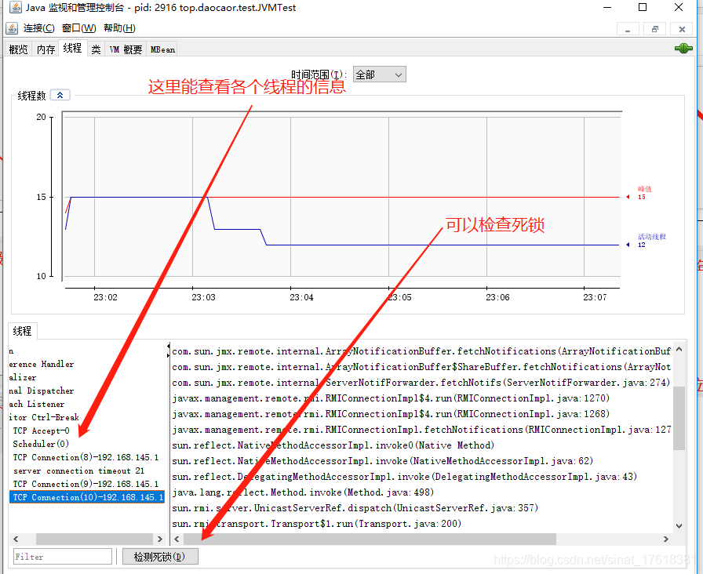The width and height of the screenshot is (703, 574).
Task: Select the lower 线程 panel tab
Action: [x=22, y=331]
